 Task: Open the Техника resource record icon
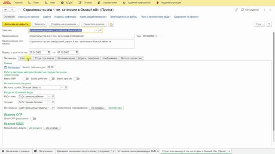(x=52, y=102)
